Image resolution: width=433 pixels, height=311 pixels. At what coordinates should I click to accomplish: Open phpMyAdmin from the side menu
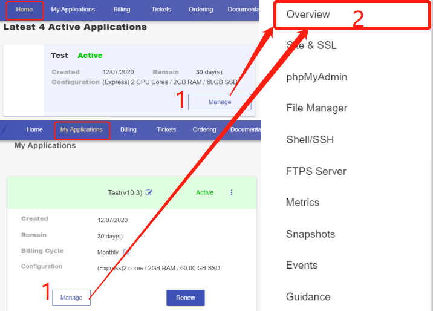point(316,77)
